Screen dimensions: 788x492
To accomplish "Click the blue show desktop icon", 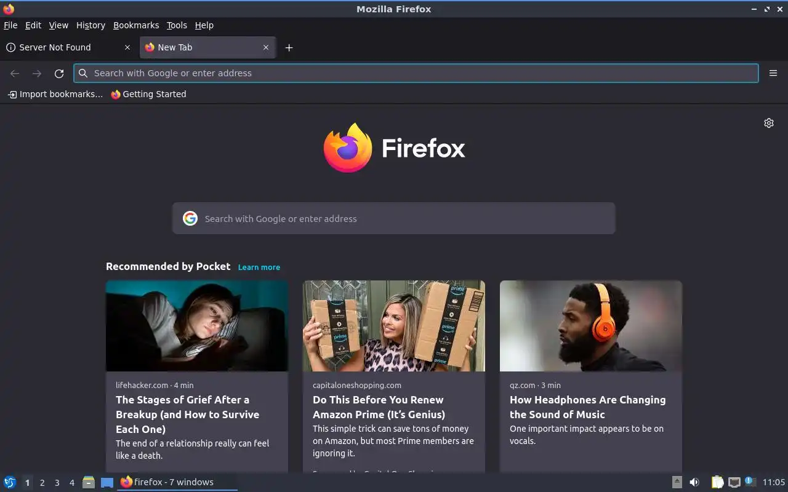I will tap(107, 483).
